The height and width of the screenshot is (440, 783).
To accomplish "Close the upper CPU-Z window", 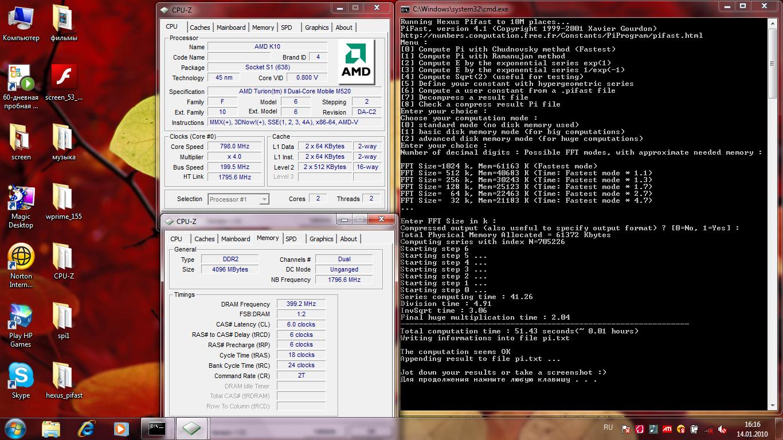I will pos(377,8).
